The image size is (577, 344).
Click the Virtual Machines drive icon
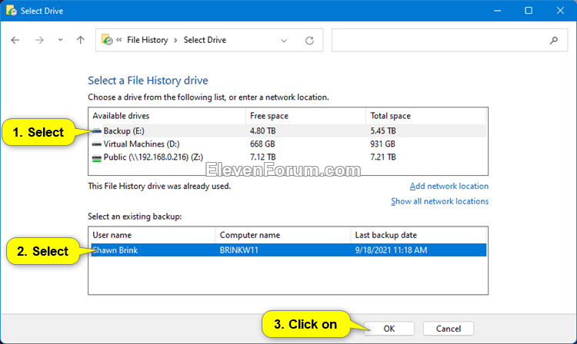97,144
